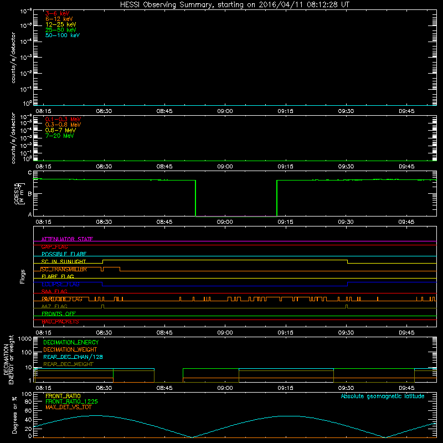Select the SC_TRANSMITTER flag label
This screenshot has height=443, width=443.
(64, 269)
